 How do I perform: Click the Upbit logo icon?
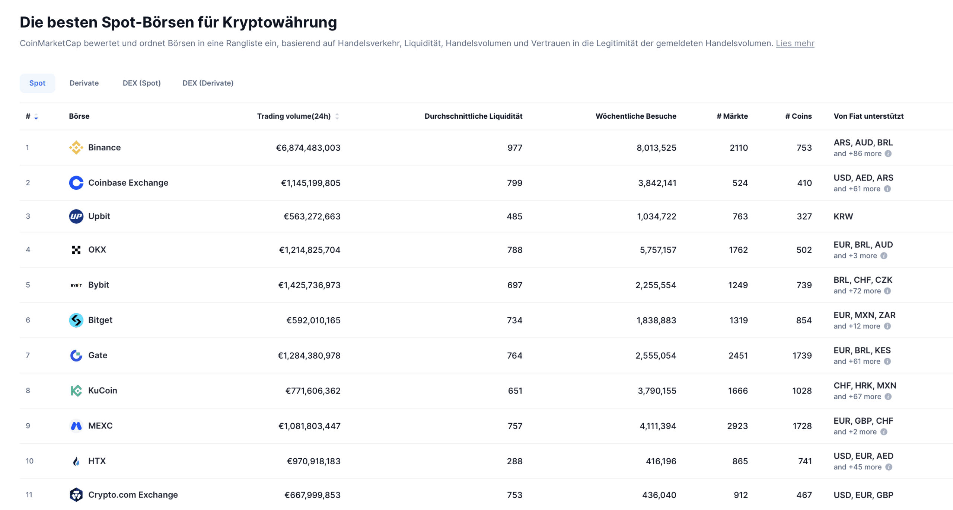[76, 216]
